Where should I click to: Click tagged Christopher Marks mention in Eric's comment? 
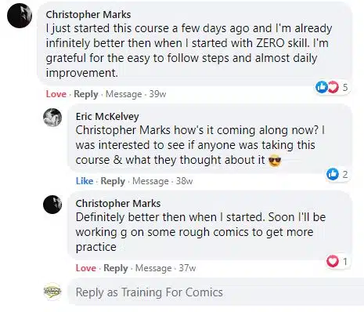pos(123,130)
